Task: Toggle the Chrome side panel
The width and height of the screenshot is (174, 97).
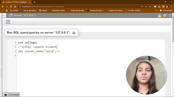Action: (163, 6)
